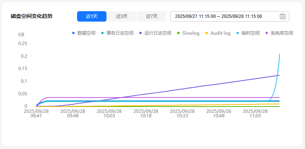305x149 pixels.
Task: Toggle the 系统库空间 legend entry
Action: click(279, 33)
